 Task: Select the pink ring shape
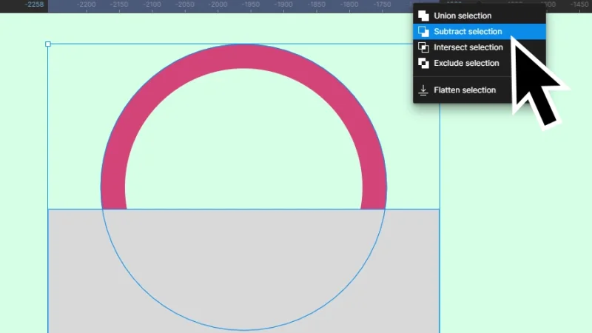pyautogui.click(x=243, y=57)
